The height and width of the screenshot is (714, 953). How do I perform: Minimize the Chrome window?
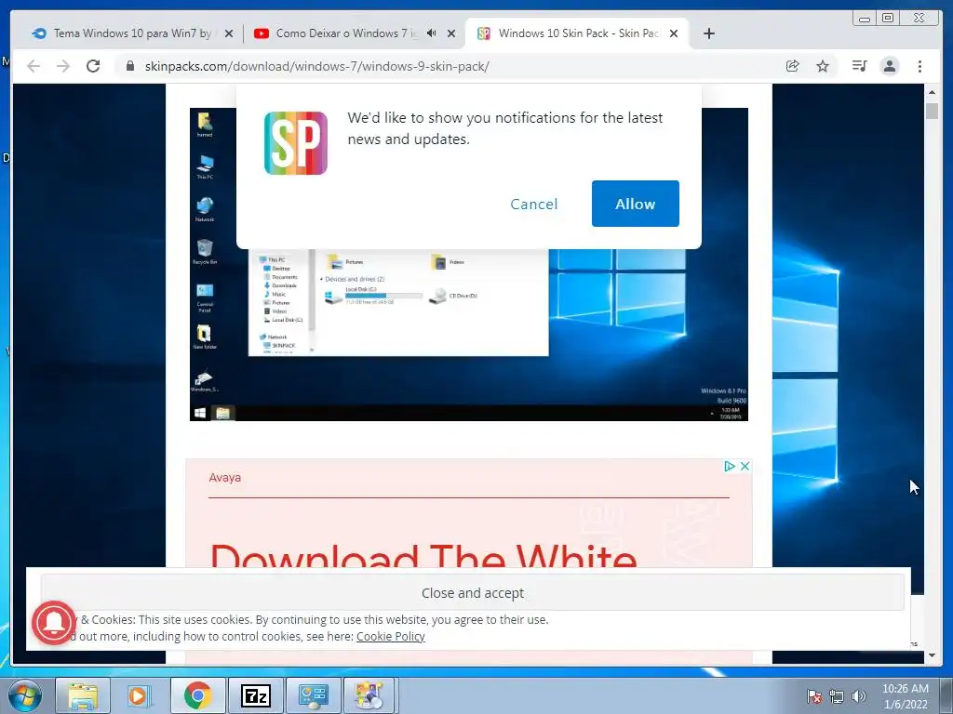[865, 19]
